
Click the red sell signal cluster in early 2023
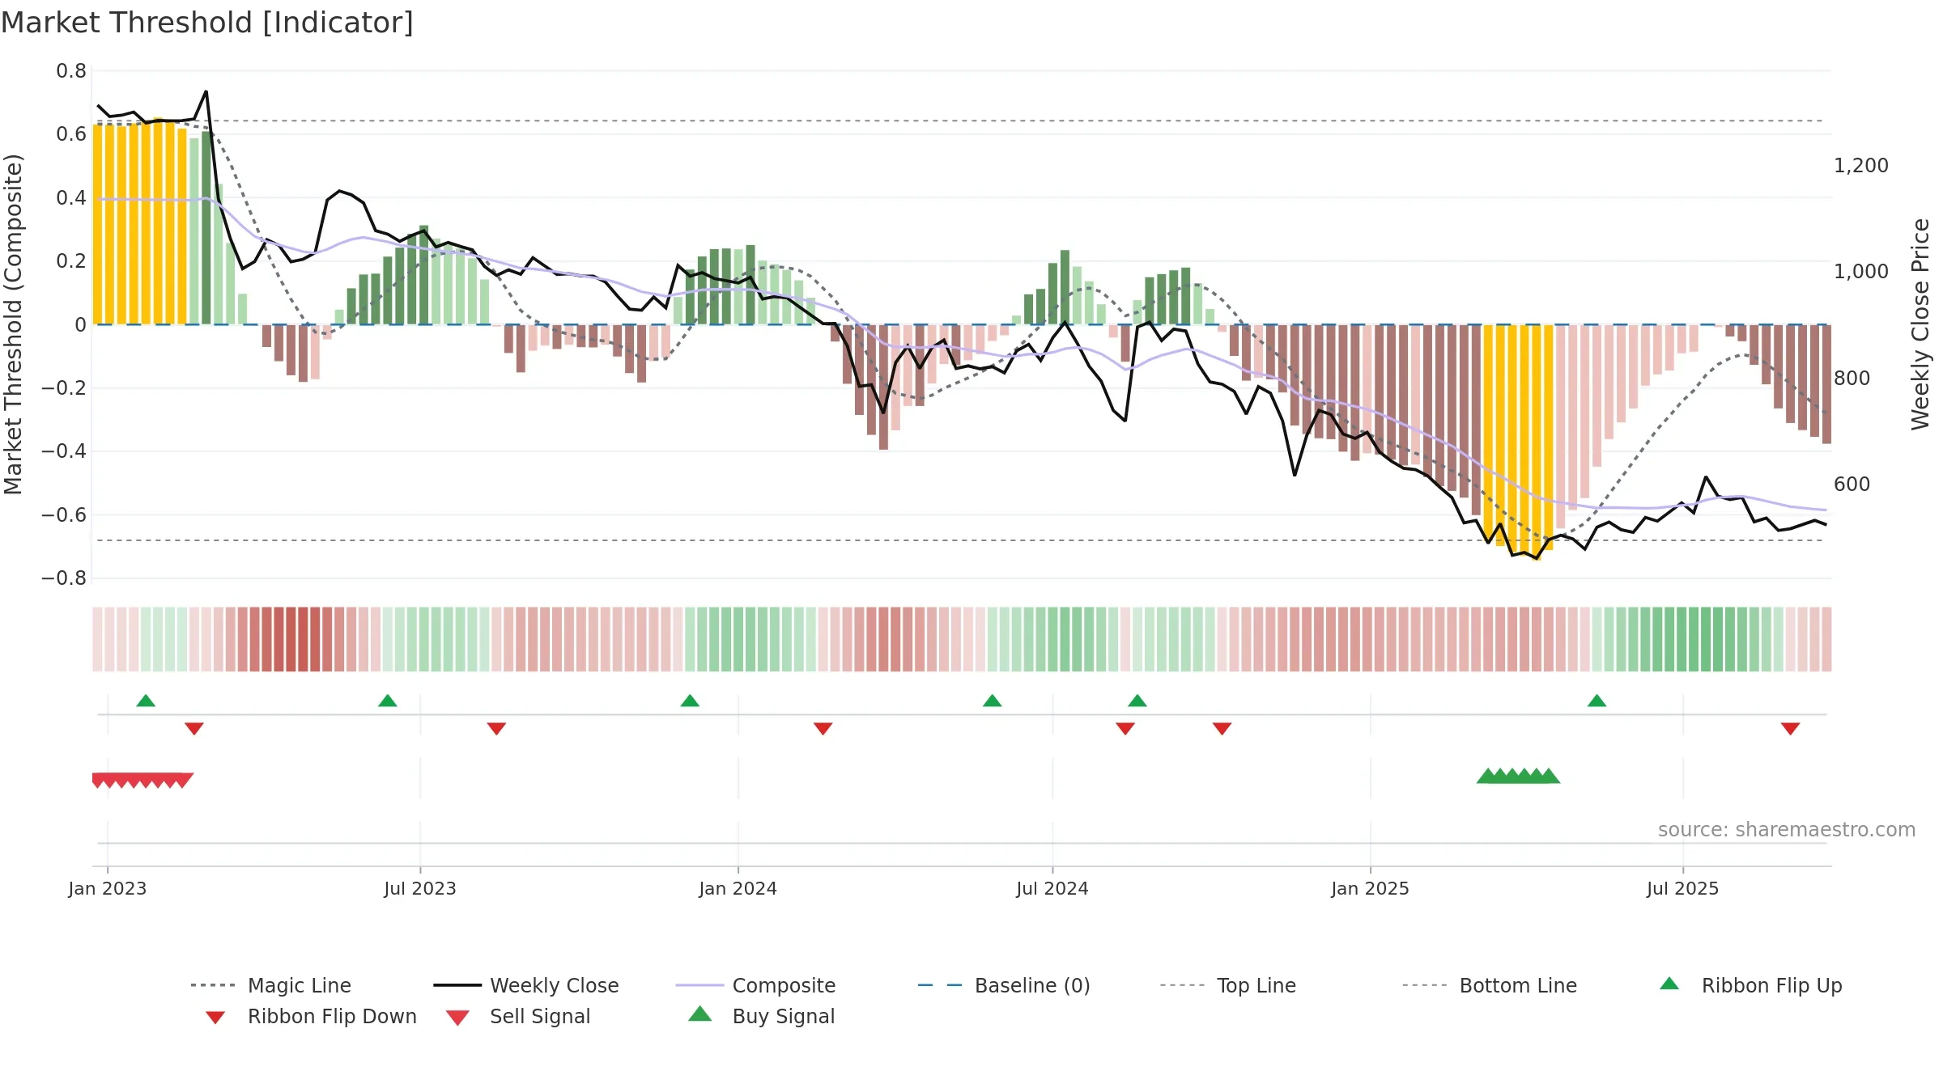click(142, 781)
